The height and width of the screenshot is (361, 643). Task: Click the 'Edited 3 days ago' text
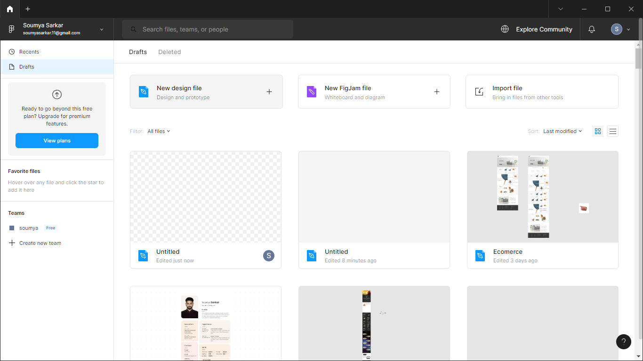click(x=515, y=260)
